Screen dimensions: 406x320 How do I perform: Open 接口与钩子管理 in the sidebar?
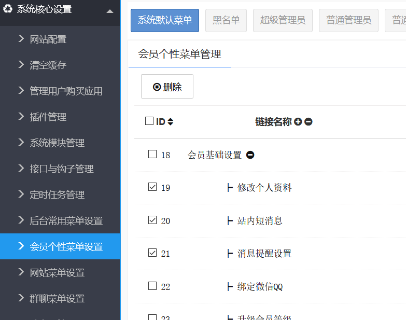click(61, 169)
